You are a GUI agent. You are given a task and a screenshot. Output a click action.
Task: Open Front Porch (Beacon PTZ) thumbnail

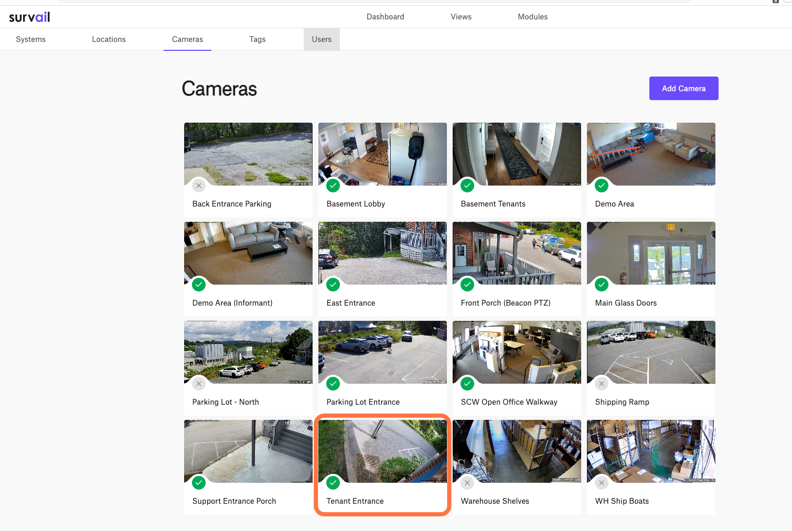[517, 253]
